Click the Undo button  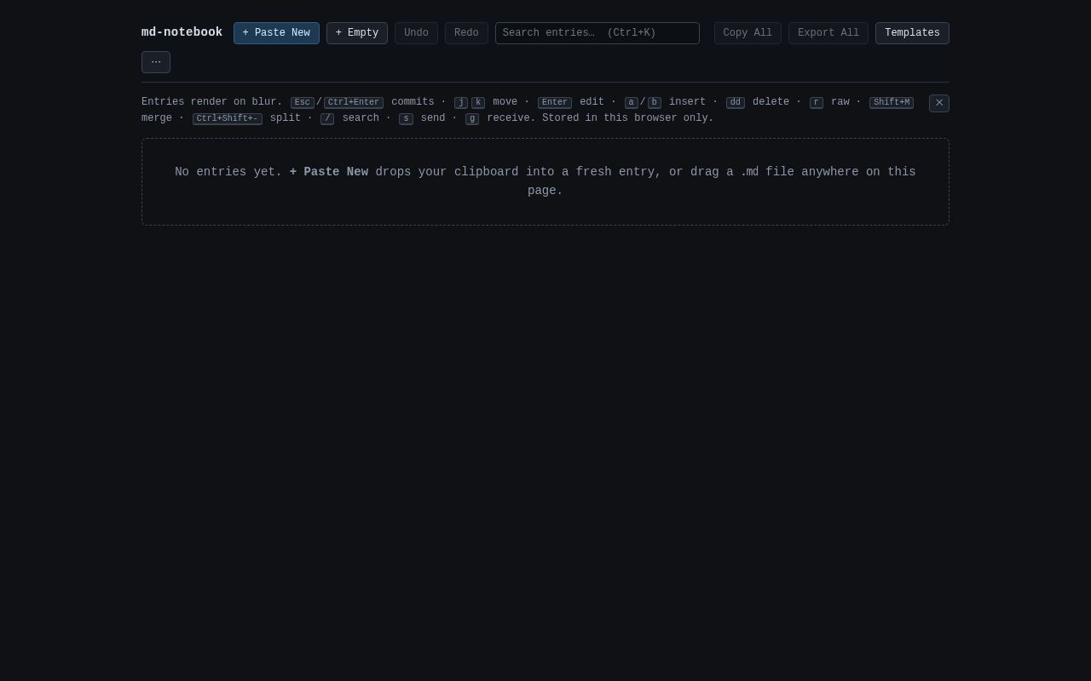click(x=416, y=33)
